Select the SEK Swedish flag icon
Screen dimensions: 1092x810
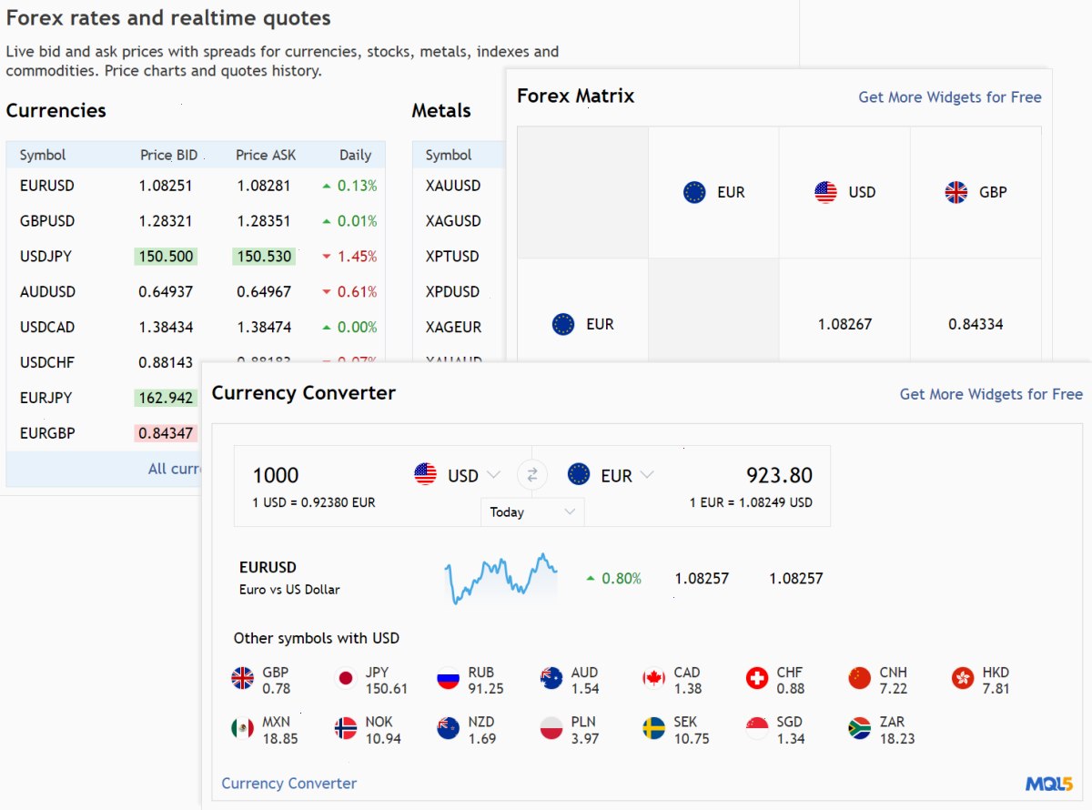654,728
